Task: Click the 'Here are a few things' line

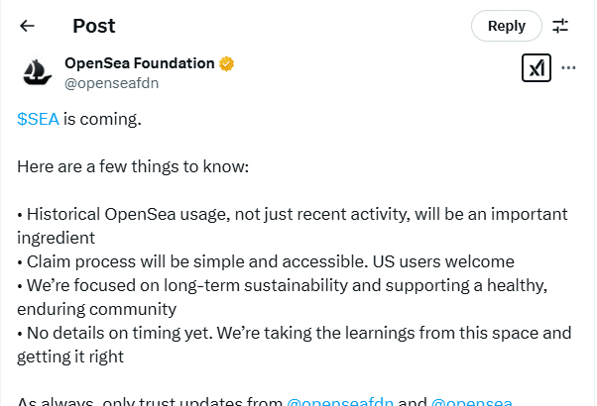Action: tap(133, 166)
